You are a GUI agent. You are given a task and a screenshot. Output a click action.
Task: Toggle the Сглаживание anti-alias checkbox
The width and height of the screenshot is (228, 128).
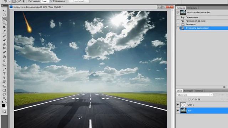(x=51, y=1)
